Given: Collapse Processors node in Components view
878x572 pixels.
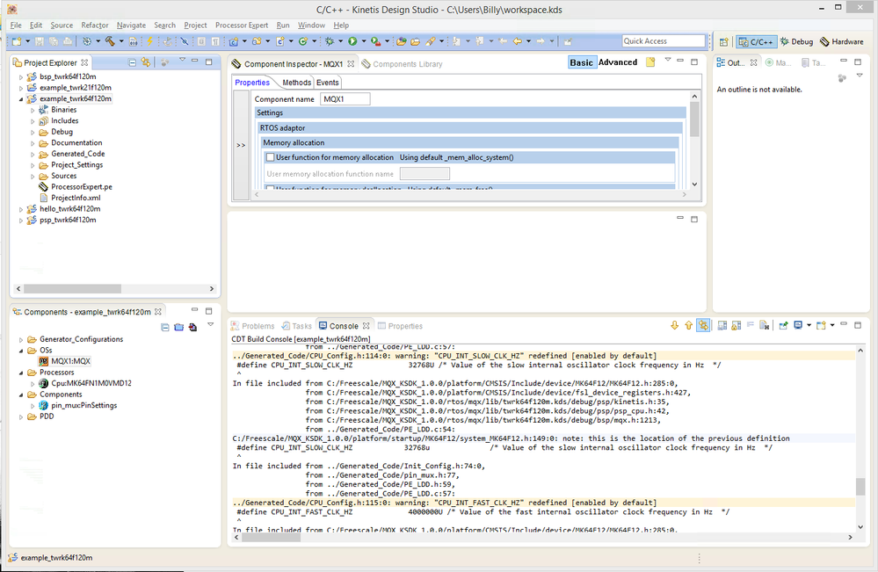Looking at the screenshot, I should pos(21,373).
